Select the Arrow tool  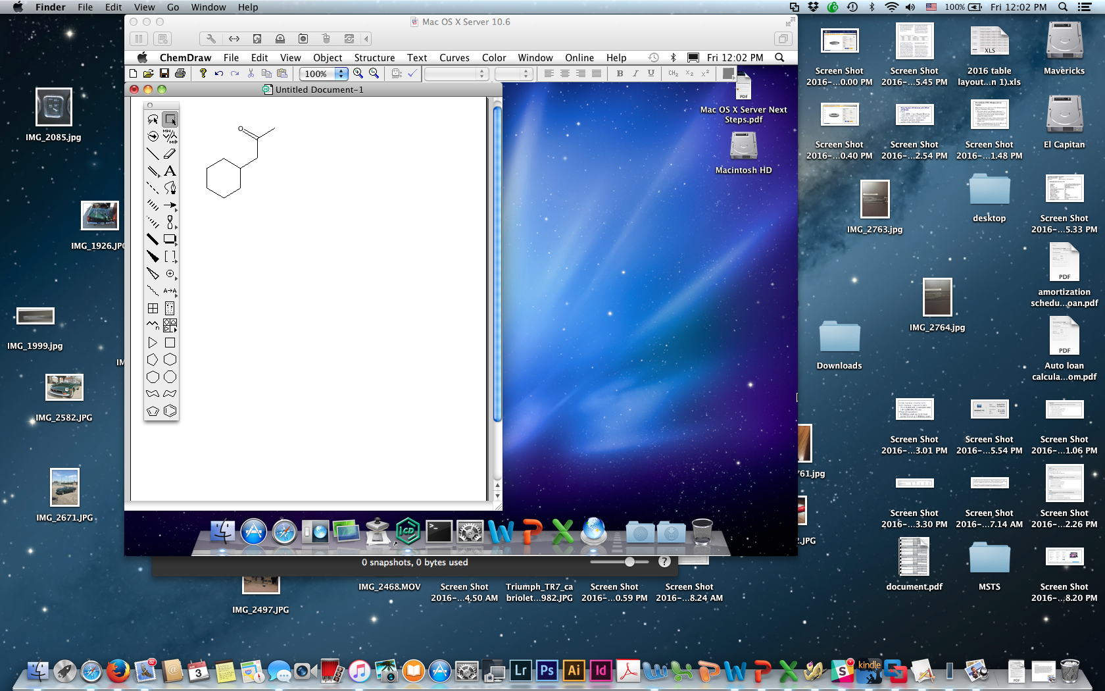(x=170, y=205)
